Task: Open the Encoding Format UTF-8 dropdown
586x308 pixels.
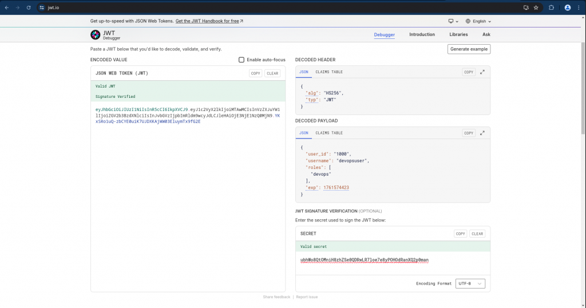Action: tap(470, 283)
